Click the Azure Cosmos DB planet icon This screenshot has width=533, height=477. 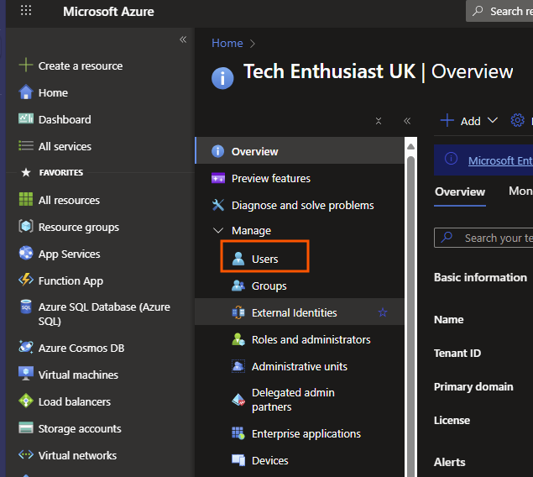[26, 347]
